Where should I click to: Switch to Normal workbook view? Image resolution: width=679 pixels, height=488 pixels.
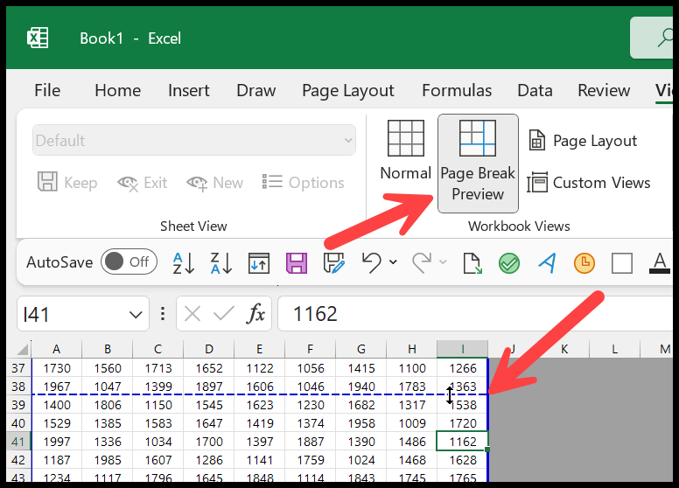406,151
